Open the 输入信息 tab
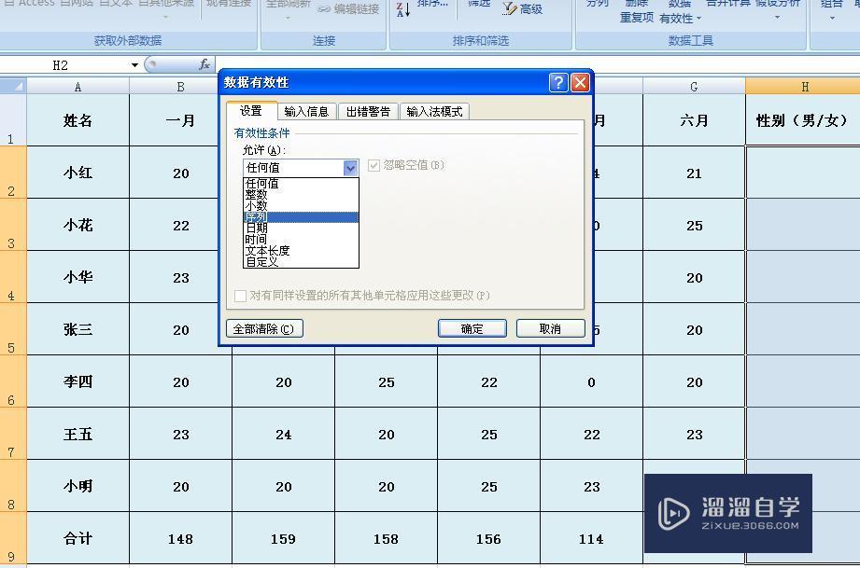This screenshot has height=568, width=860. point(307,110)
